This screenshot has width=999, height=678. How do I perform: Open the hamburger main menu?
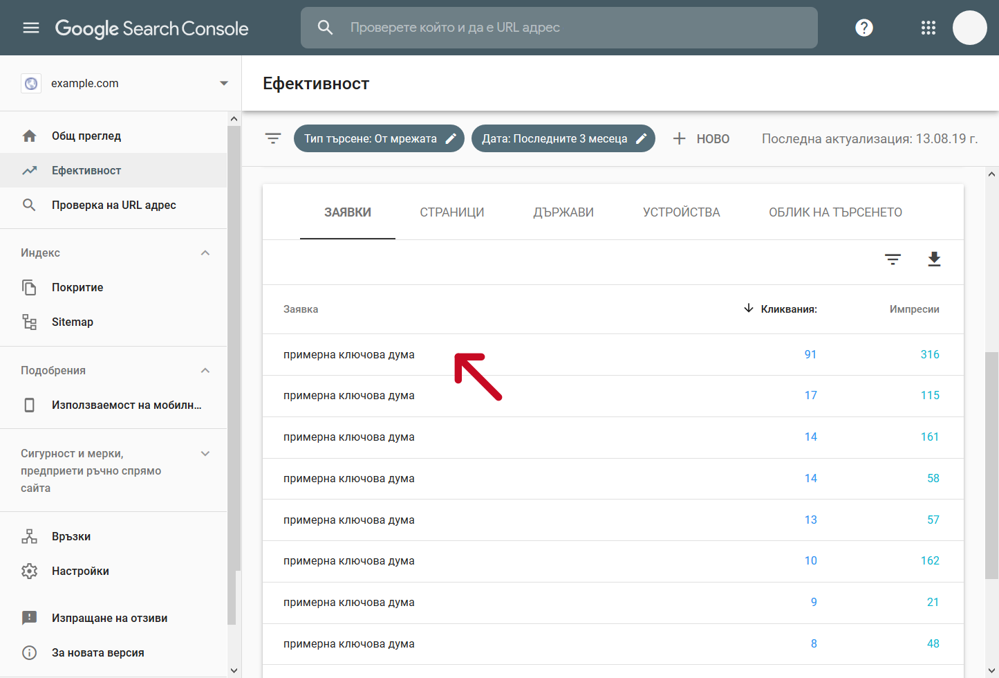(31, 28)
